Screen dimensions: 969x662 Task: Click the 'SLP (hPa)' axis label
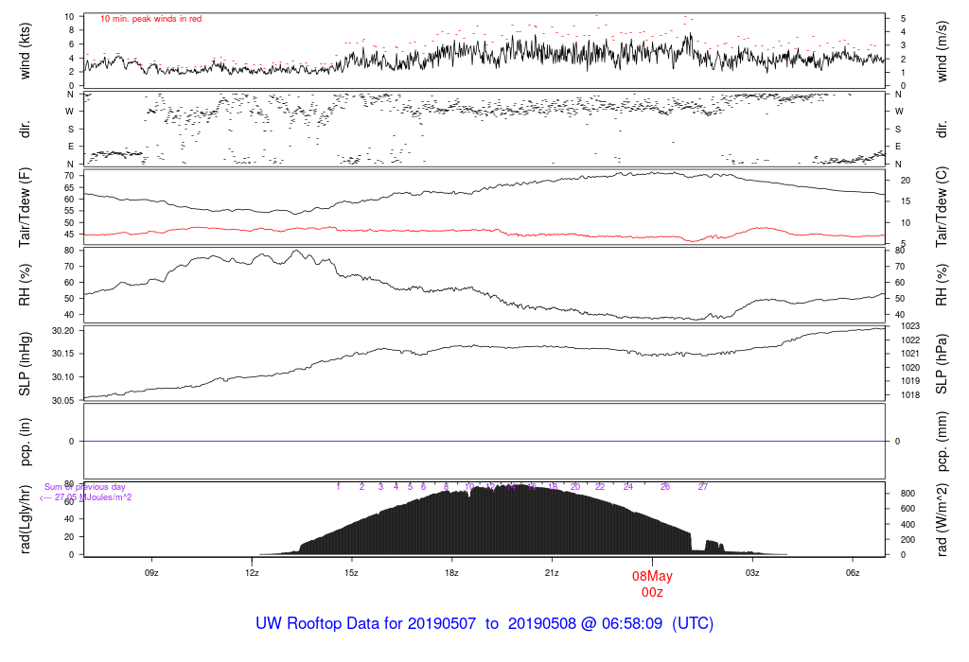click(x=941, y=364)
